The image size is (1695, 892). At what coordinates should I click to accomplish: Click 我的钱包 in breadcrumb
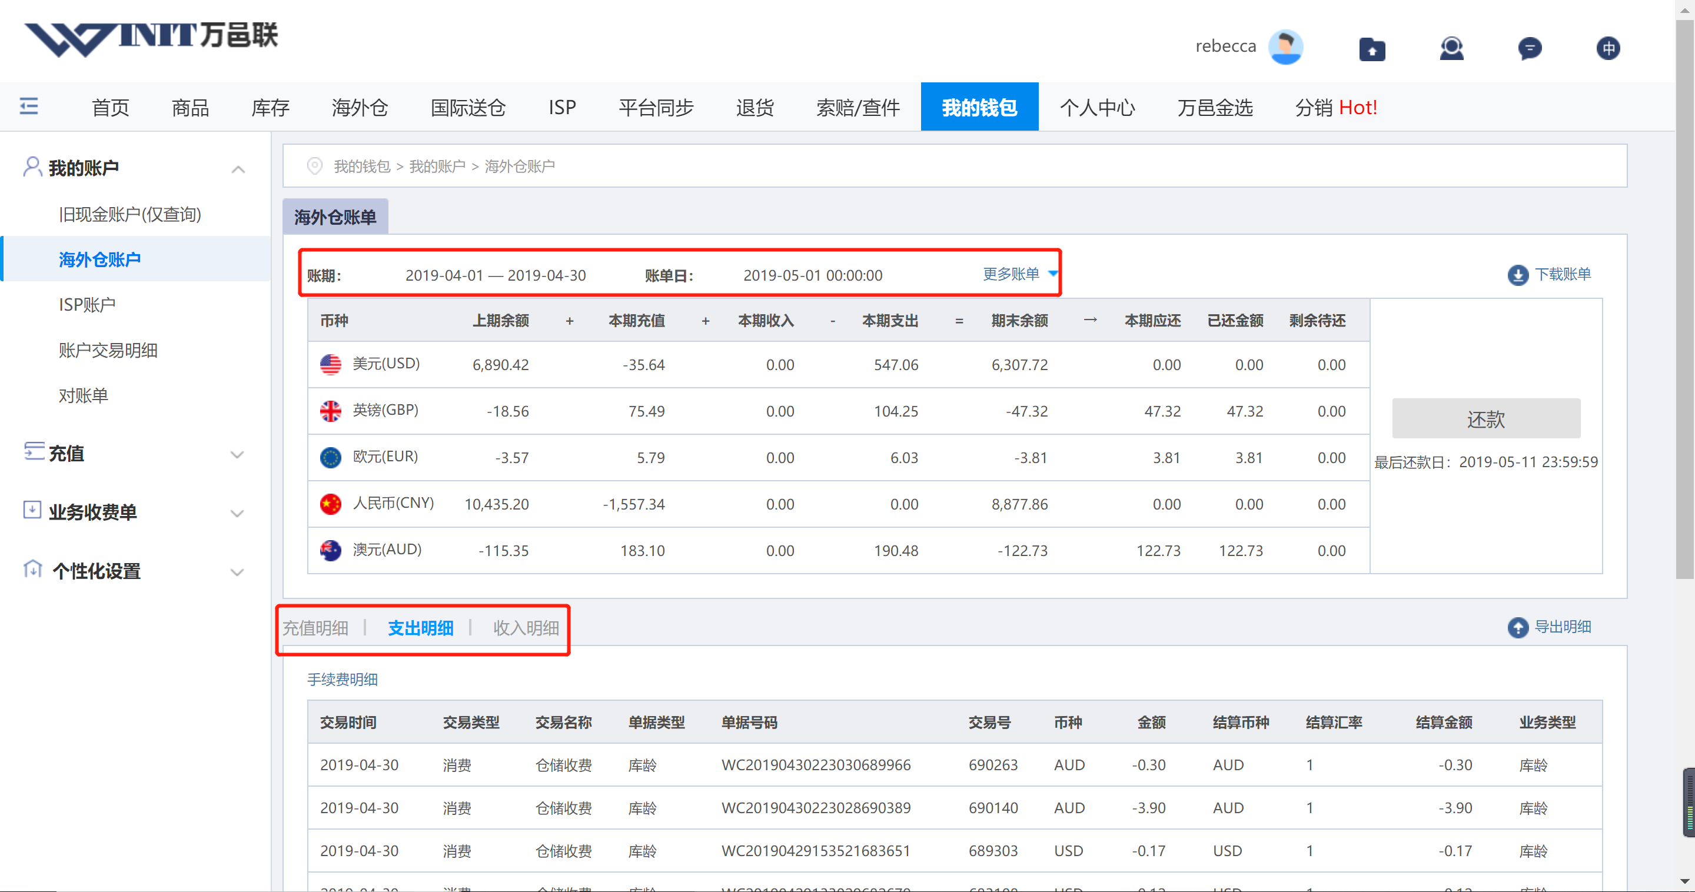tap(362, 167)
